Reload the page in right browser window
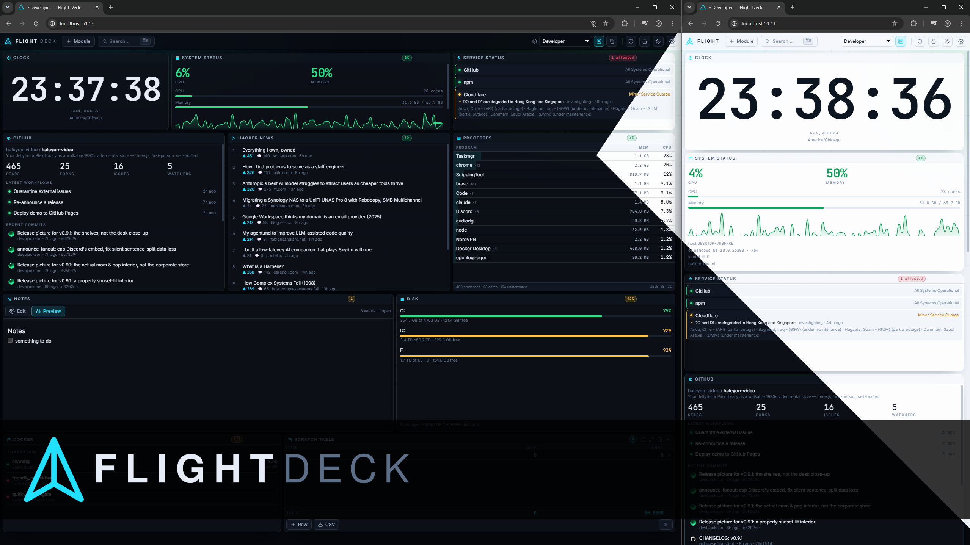 click(x=718, y=23)
